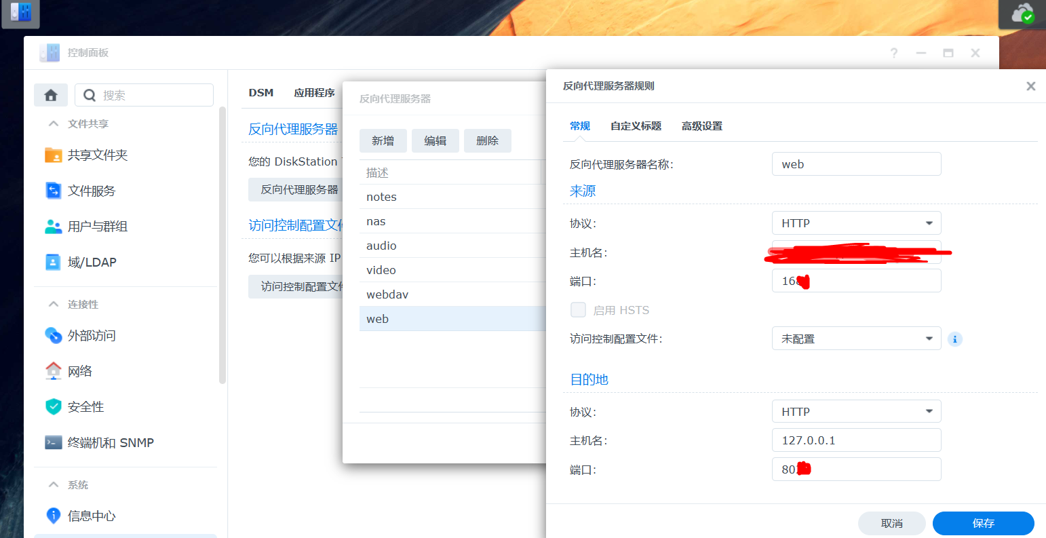
Task: Click Cancel (取消) button
Action: pyautogui.click(x=892, y=523)
